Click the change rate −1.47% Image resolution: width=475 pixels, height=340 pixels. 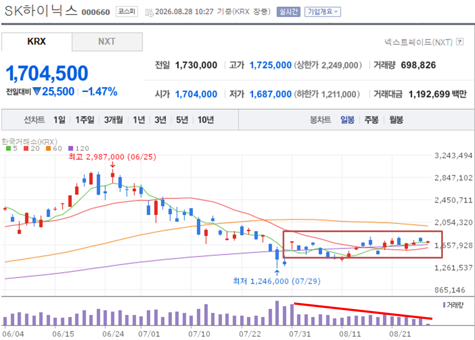100,91
